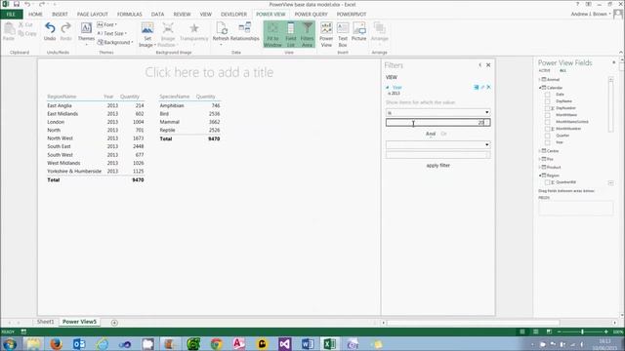Show ACTIVE fields in Power View Fields

tap(544, 71)
